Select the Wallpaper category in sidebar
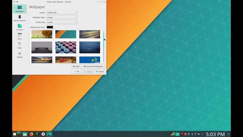The image size is (243, 137). (20, 9)
